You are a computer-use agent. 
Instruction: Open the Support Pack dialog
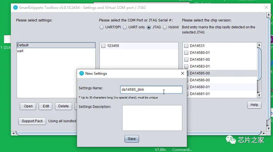(x=32, y=121)
